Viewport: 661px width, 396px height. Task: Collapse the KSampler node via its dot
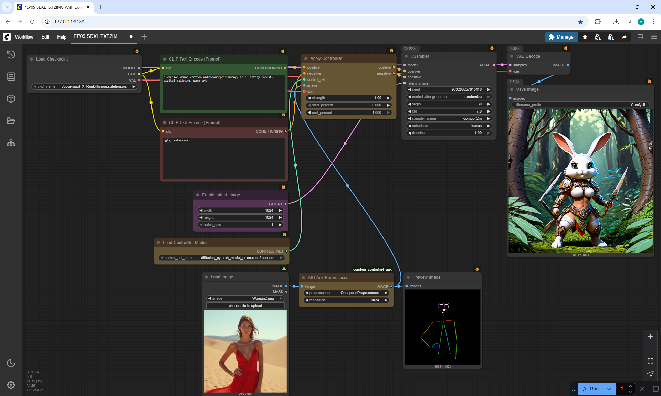pos(406,56)
